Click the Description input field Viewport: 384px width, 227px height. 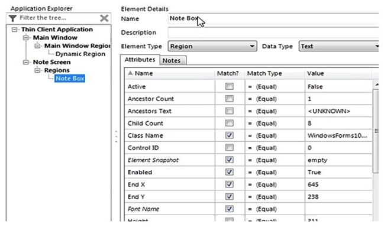[x=273, y=33]
